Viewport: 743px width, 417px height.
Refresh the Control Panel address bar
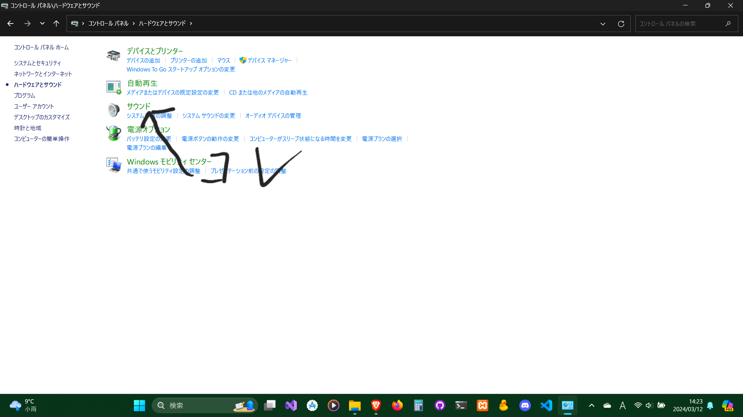click(621, 24)
